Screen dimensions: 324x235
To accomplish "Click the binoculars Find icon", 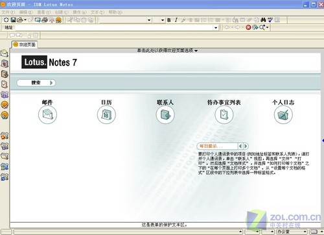I will pyautogui.click(x=263, y=20).
